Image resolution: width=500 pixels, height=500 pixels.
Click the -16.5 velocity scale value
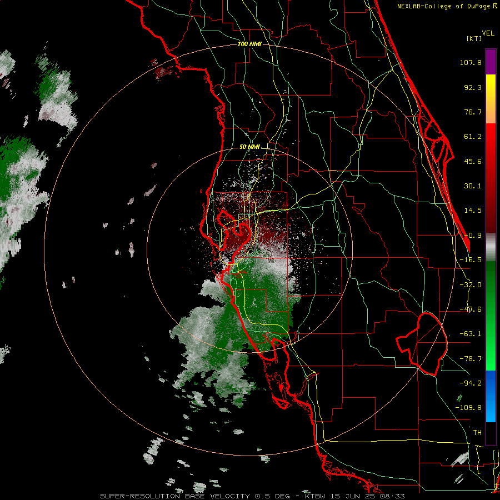coord(471,260)
